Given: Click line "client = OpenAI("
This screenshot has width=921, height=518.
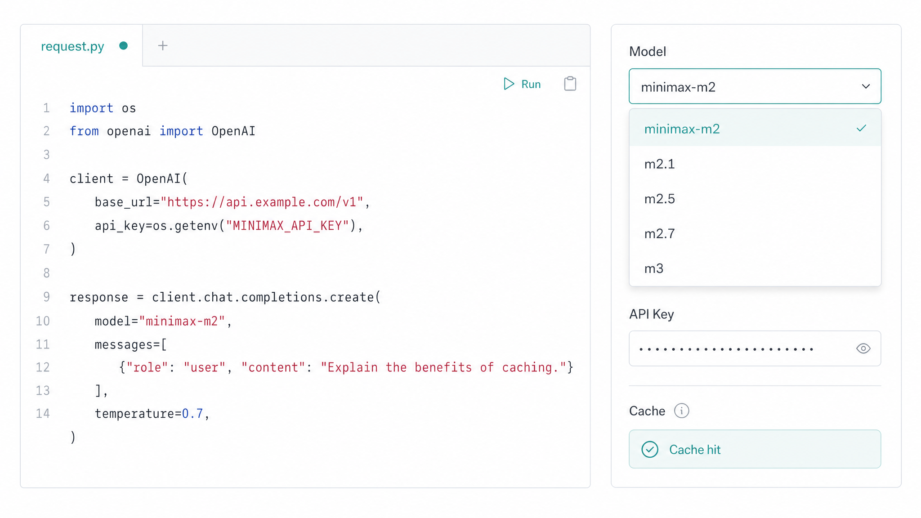Looking at the screenshot, I should click(x=129, y=179).
